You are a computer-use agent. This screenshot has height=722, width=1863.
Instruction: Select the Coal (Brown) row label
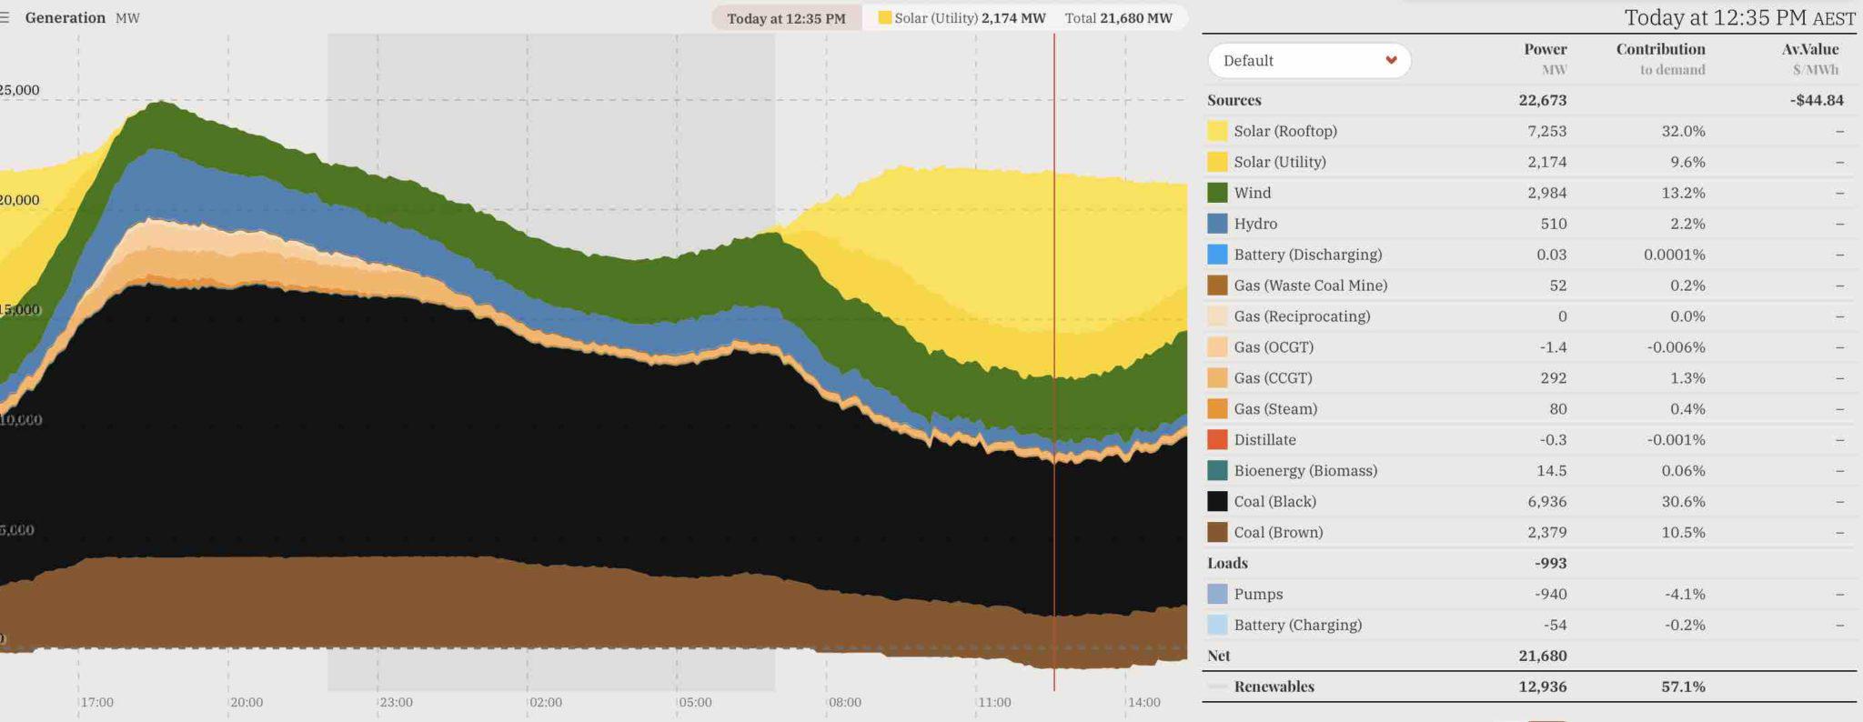1278,533
